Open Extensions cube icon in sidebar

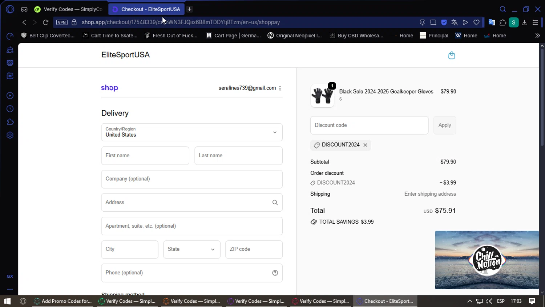(x=10, y=122)
